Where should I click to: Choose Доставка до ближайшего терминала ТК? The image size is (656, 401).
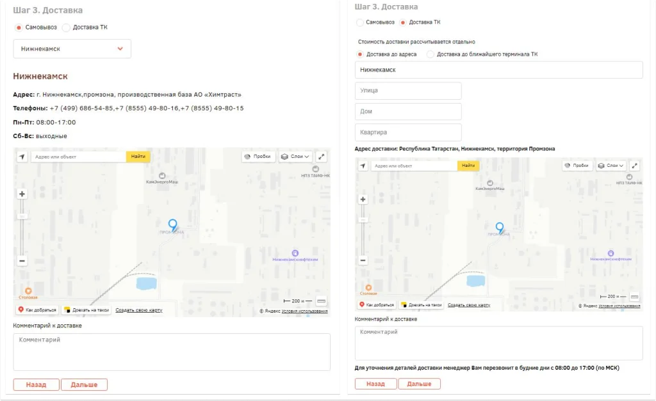tap(430, 54)
